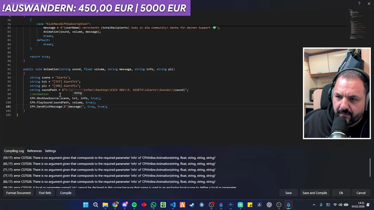Click the Save button
The height and width of the screenshot is (210, 374).
288,193
